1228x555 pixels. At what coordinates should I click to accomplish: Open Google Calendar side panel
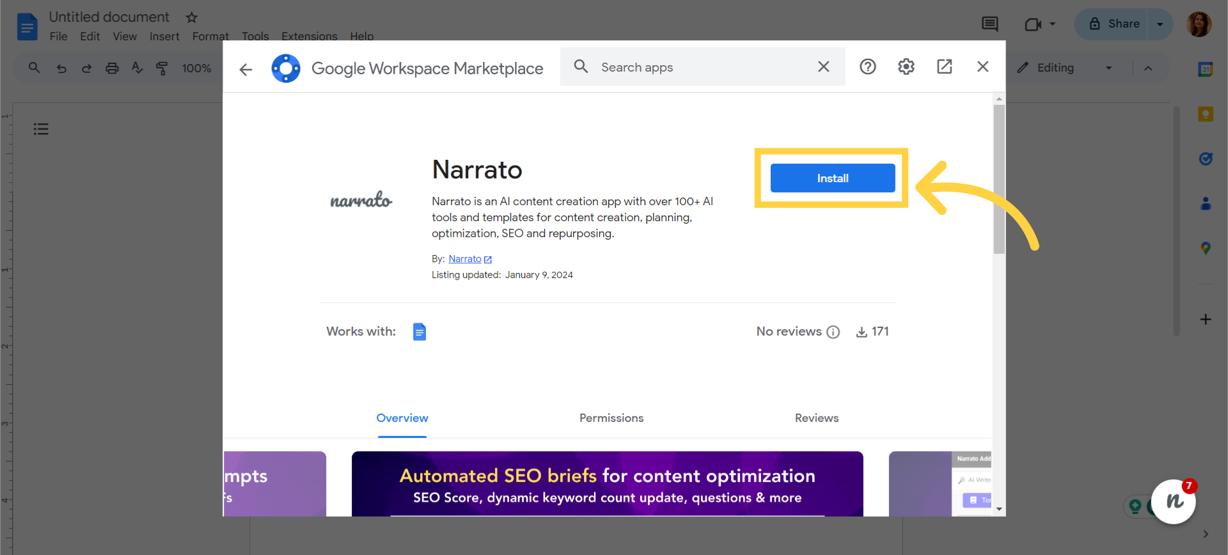point(1206,69)
